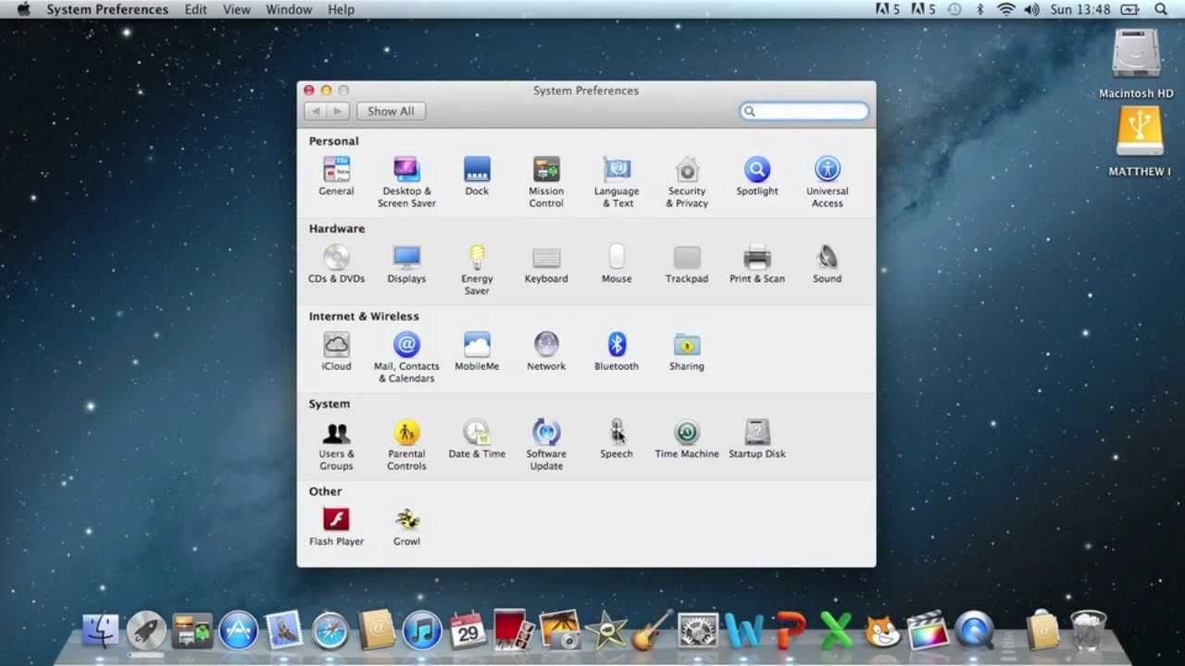Open Parental Controls preferences

(x=406, y=445)
